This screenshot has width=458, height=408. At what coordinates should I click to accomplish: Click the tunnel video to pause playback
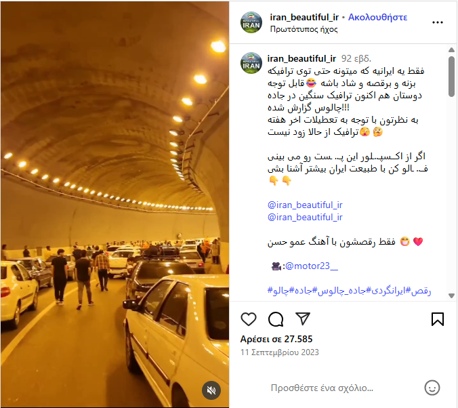(114, 204)
